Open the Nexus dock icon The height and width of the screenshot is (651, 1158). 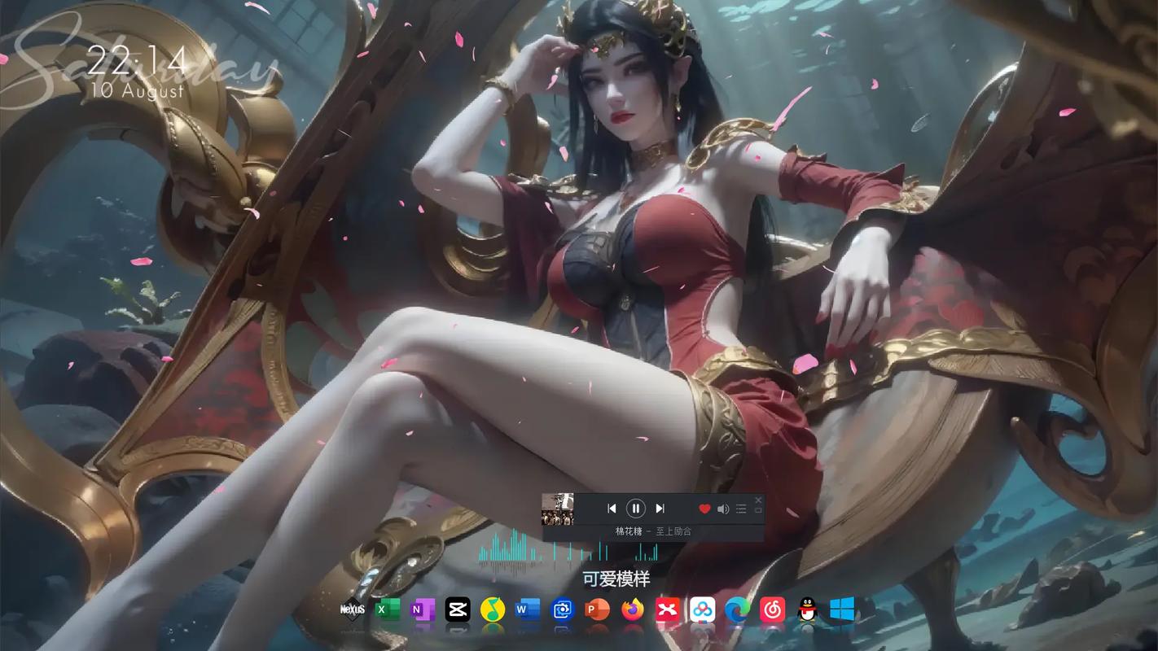352,609
